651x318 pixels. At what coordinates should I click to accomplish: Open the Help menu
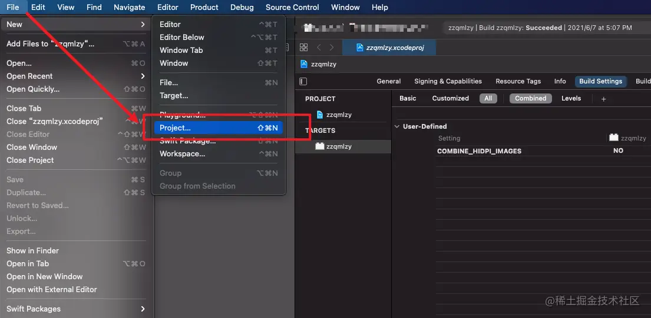(x=380, y=7)
